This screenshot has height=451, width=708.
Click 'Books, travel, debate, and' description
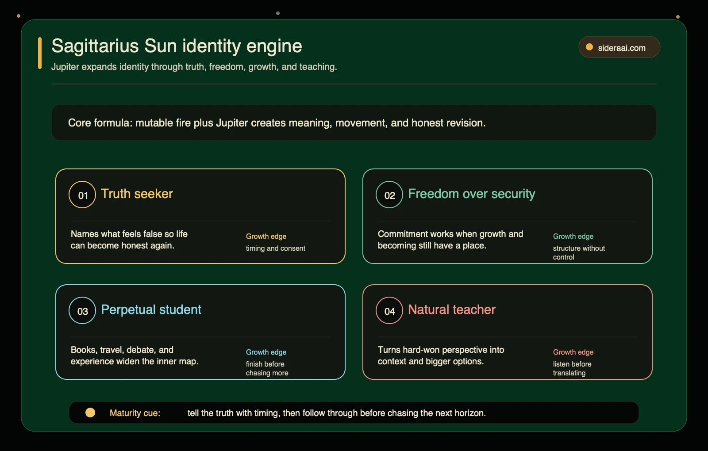click(135, 355)
